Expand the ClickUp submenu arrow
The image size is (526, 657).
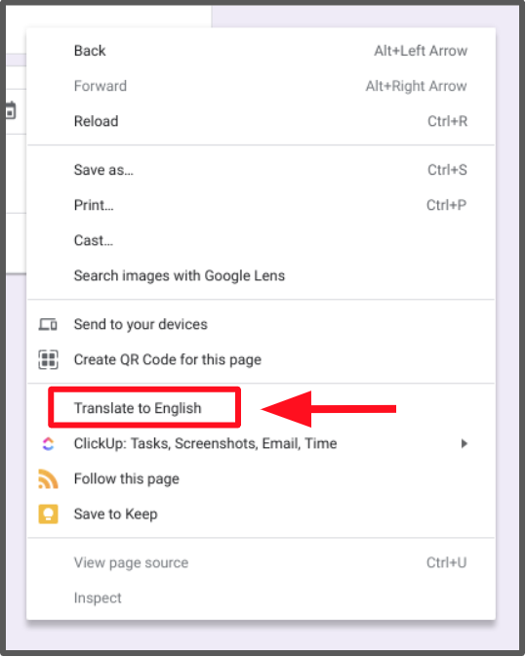point(464,444)
